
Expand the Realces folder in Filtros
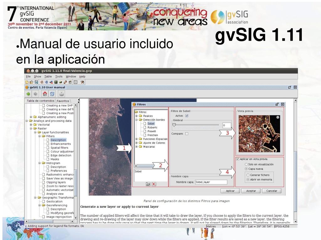137,116
